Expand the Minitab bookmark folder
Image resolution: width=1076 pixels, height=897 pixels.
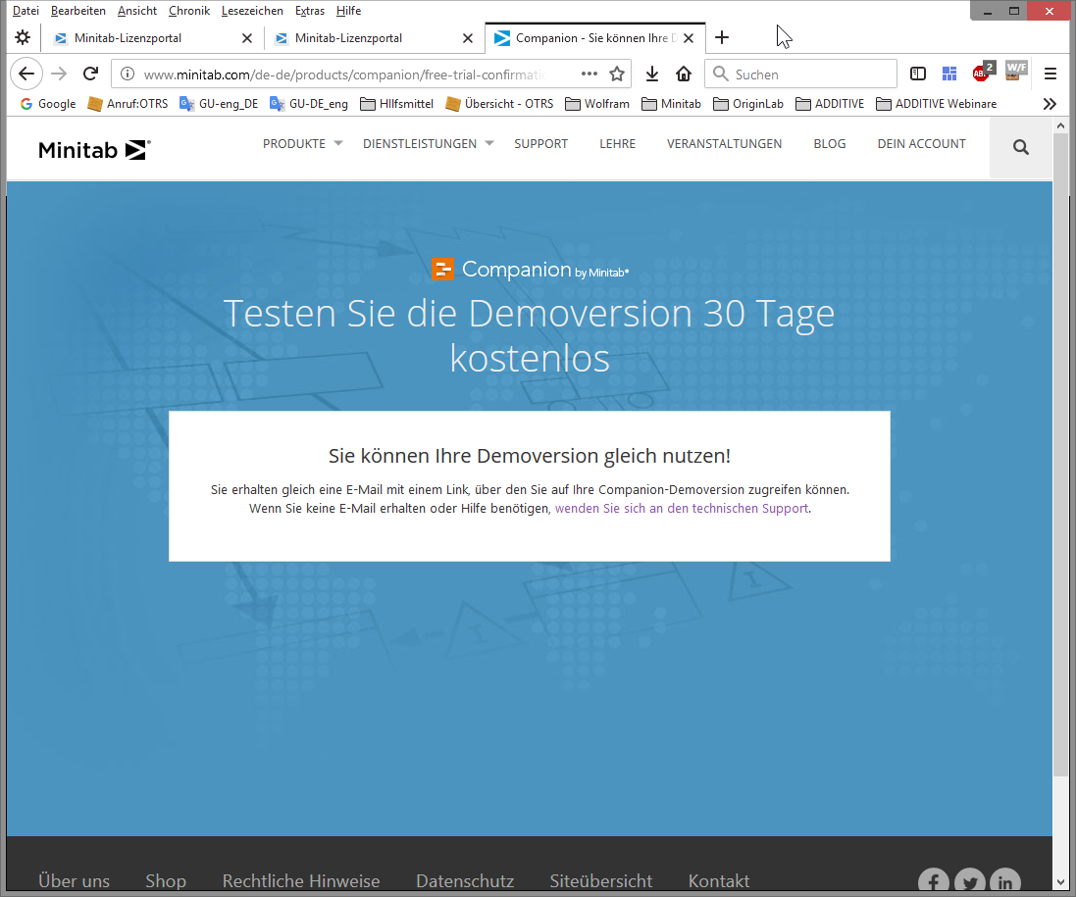click(671, 104)
